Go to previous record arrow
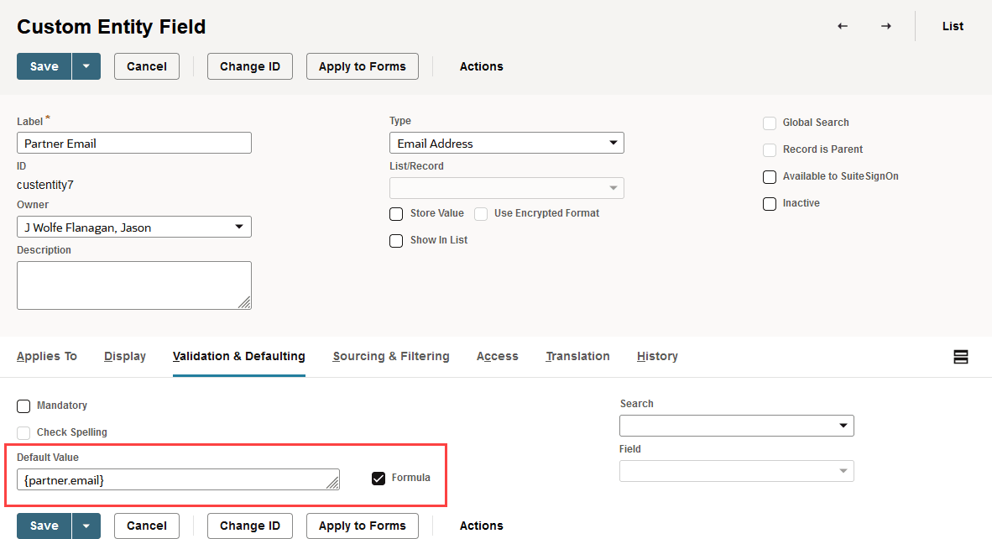The height and width of the screenshot is (539, 992). pos(842,26)
